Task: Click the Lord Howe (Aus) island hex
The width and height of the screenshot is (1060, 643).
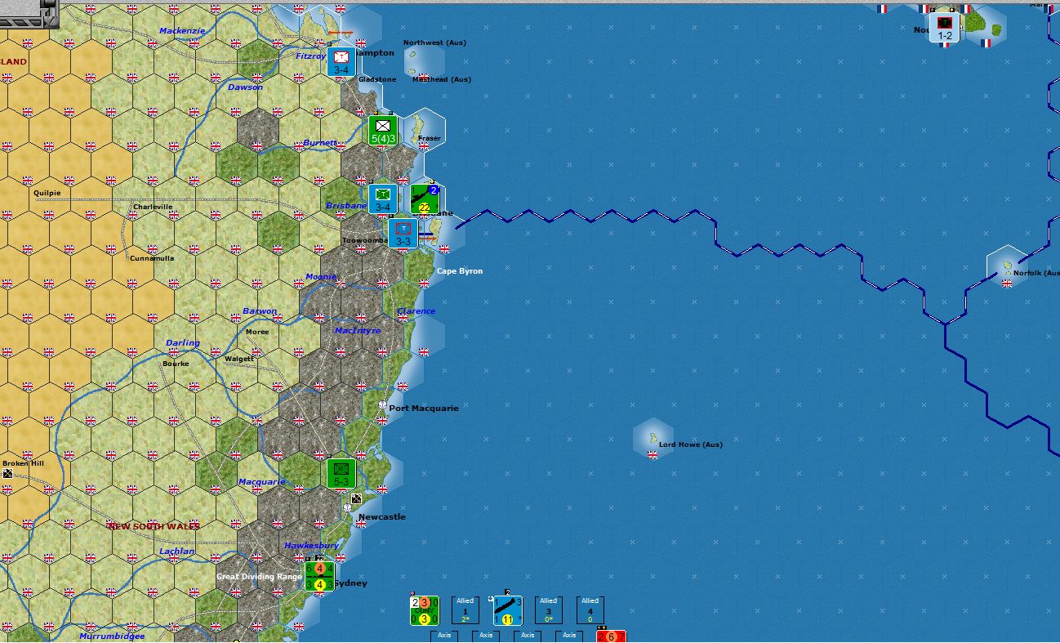Action: 651,437
